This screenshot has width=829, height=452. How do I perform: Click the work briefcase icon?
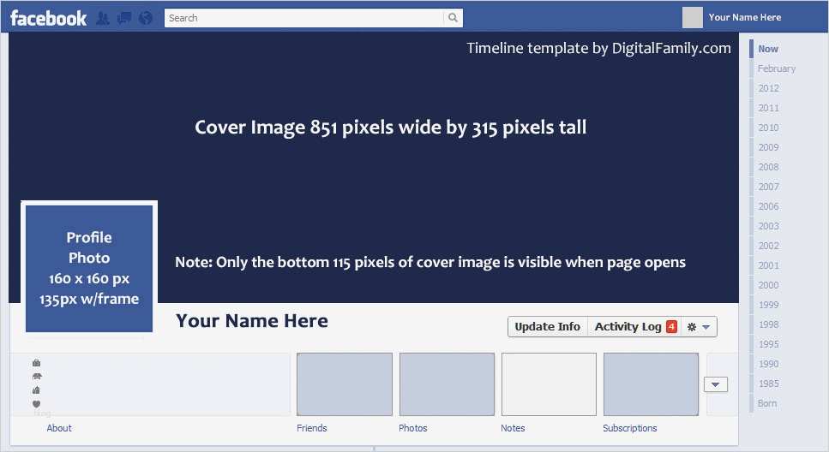tap(37, 363)
